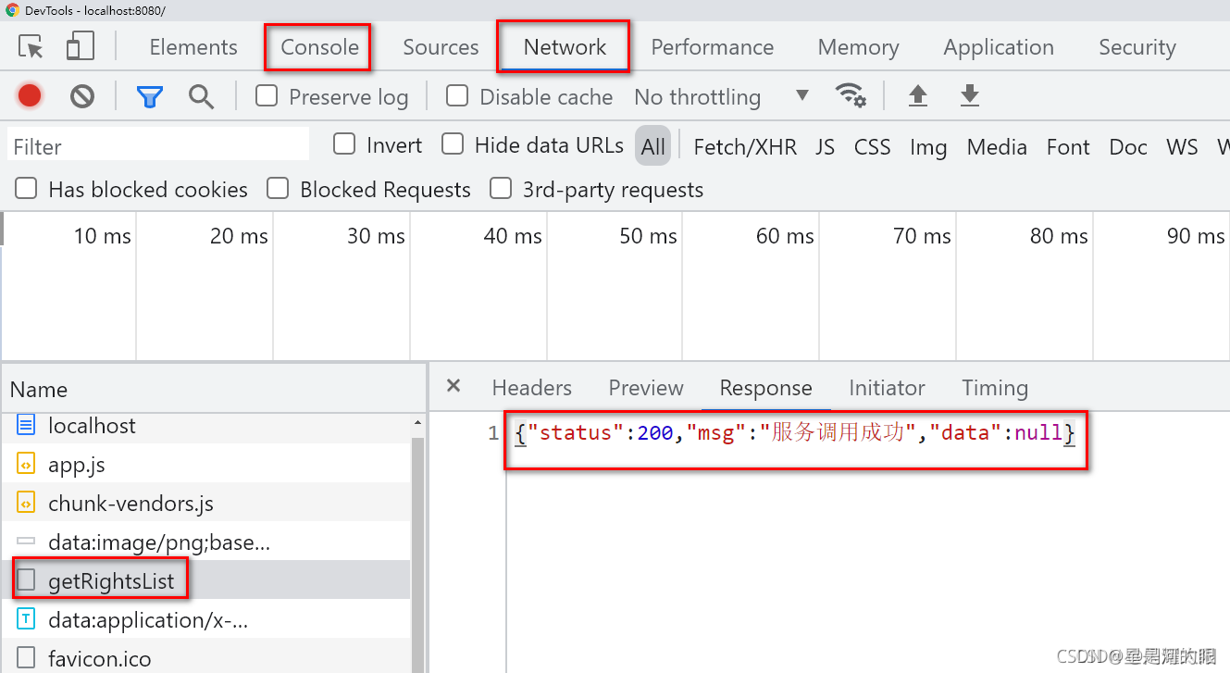Select the chunk-vendors.js request
This screenshot has height=673, width=1230.
click(x=205, y=504)
